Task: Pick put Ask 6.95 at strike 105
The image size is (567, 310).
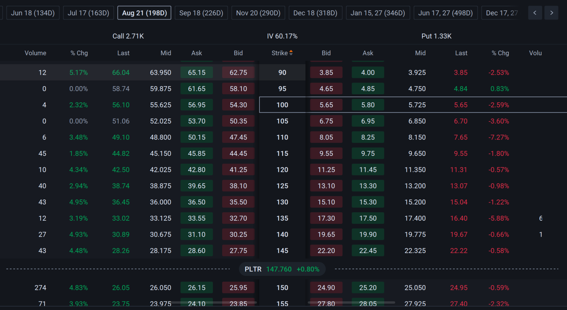Action: click(368, 121)
